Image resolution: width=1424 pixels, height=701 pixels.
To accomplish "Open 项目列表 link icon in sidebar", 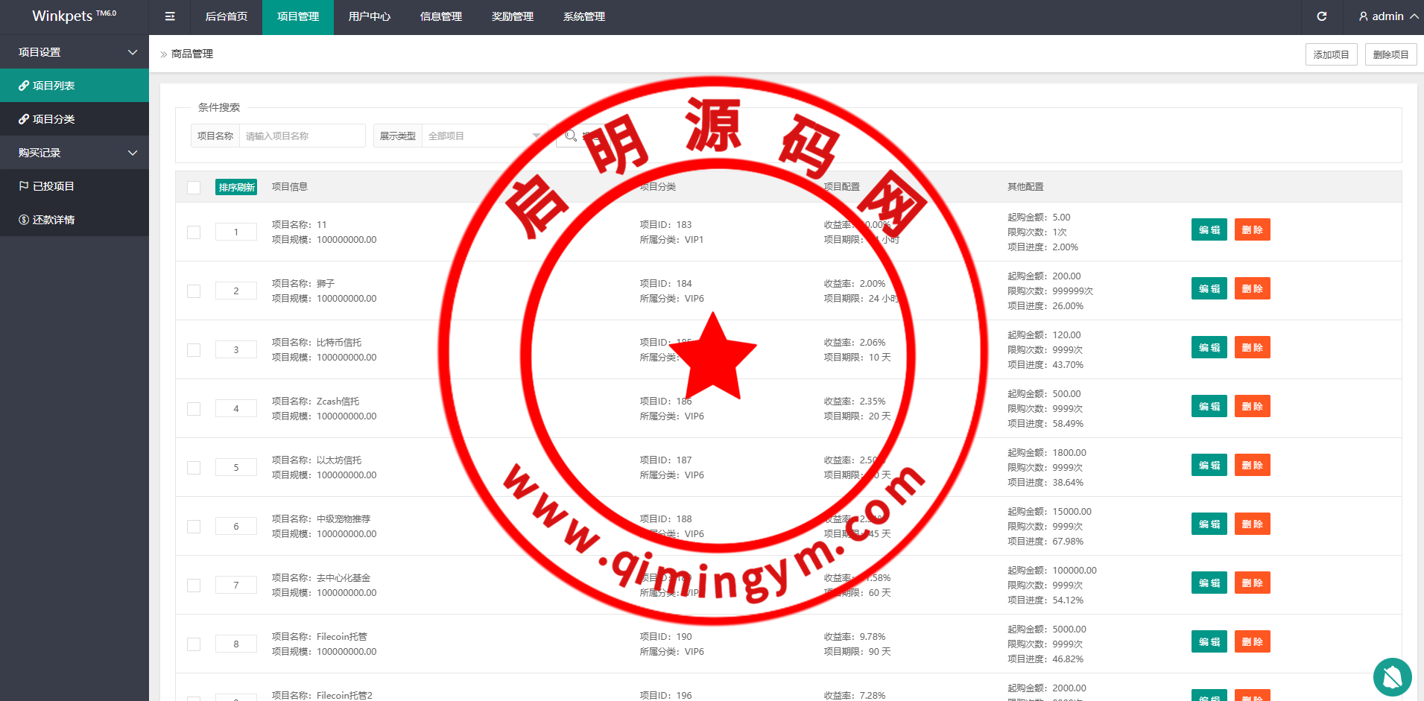I will point(24,86).
